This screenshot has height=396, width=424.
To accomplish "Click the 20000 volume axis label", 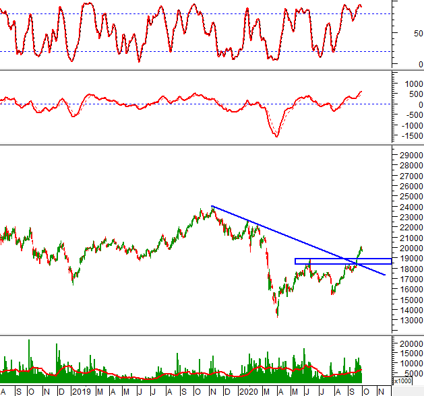I will (407, 343).
